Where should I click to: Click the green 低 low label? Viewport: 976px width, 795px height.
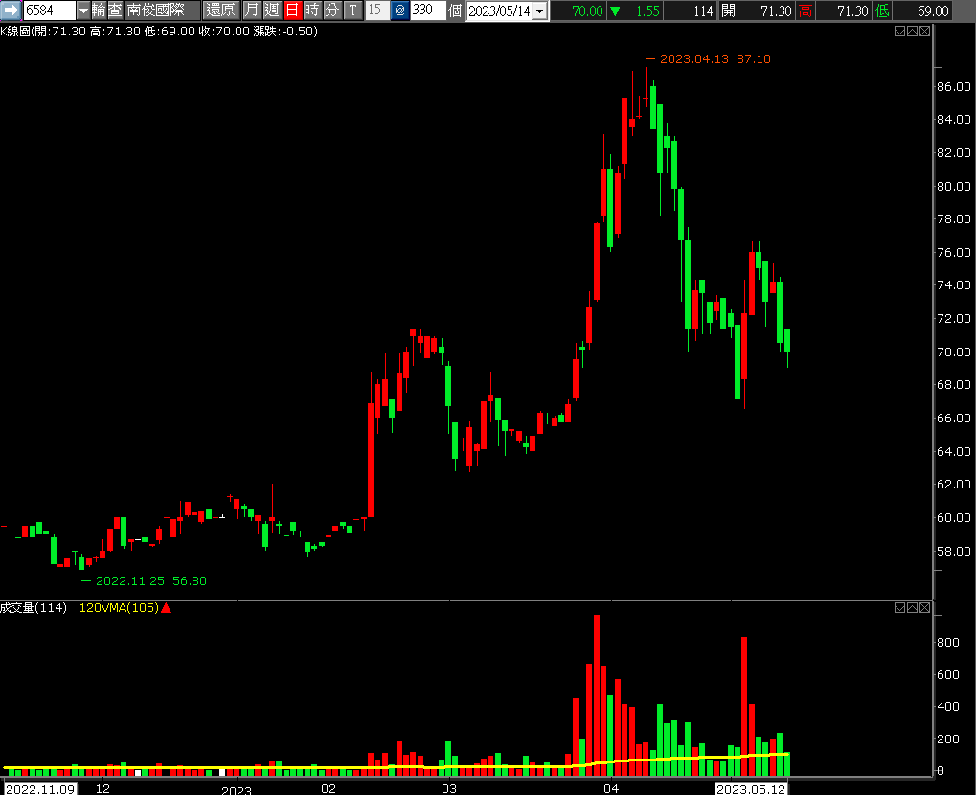tap(882, 11)
